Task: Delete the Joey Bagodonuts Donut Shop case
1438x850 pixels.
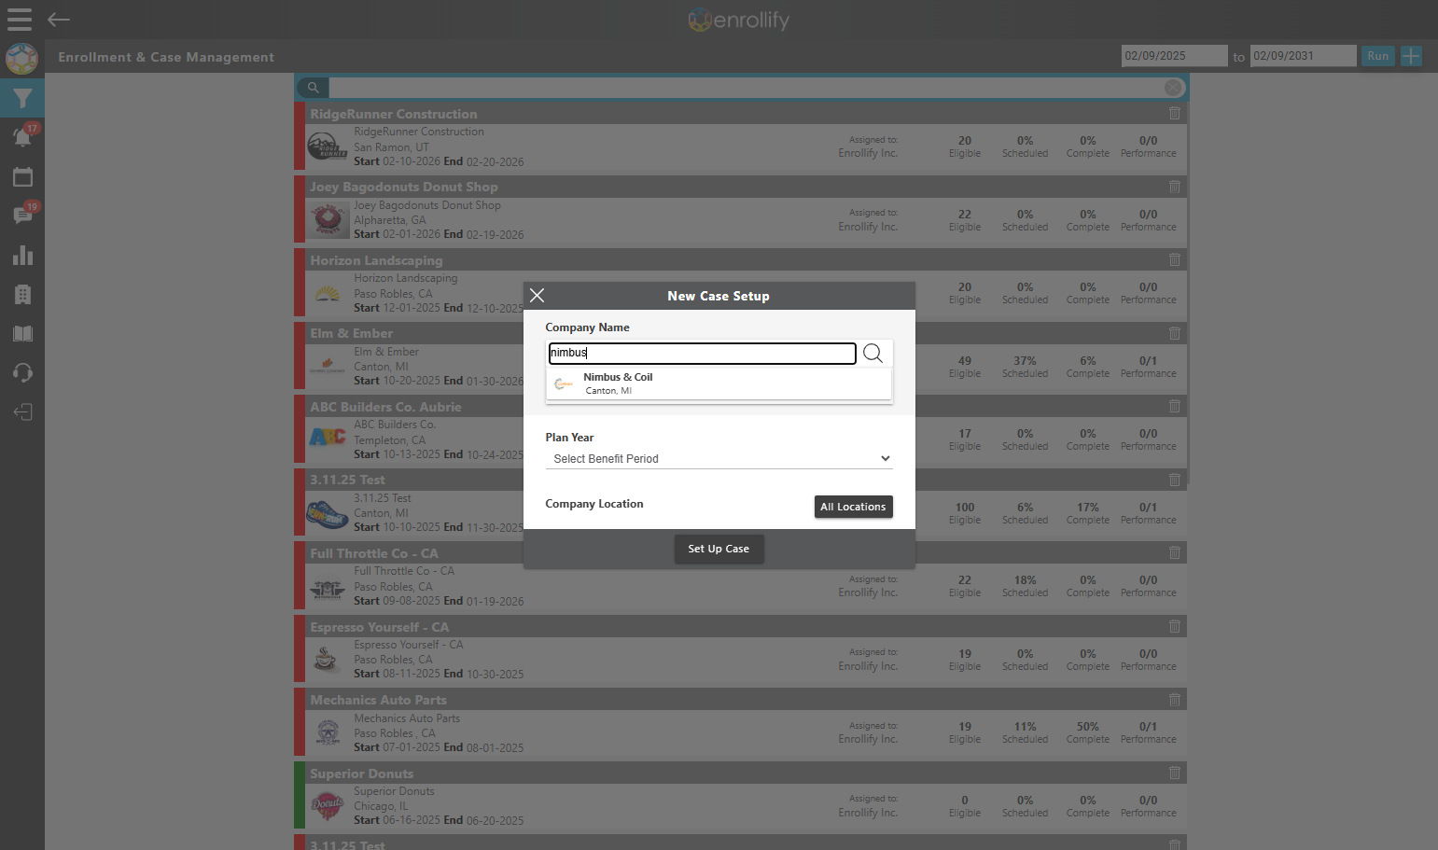Action: [x=1175, y=187]
